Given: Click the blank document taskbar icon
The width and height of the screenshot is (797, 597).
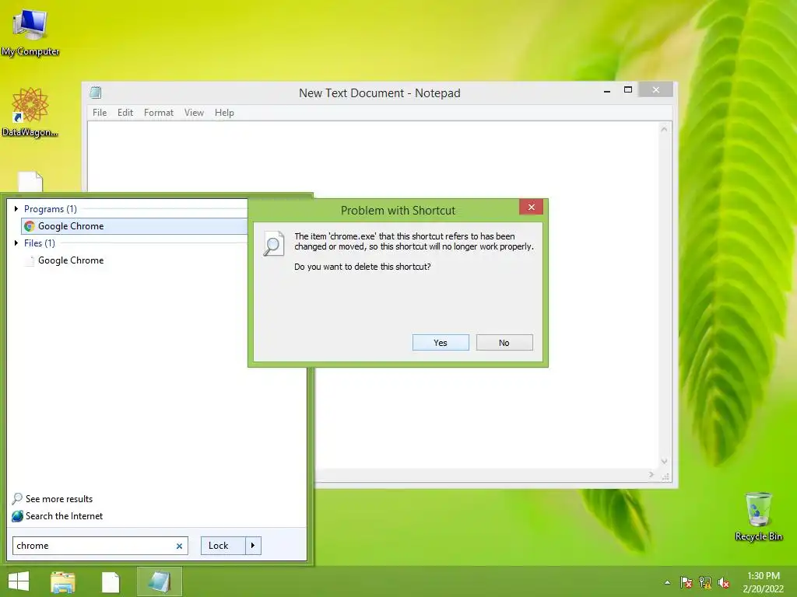Looking at the screenshot, I should [111, 582].
